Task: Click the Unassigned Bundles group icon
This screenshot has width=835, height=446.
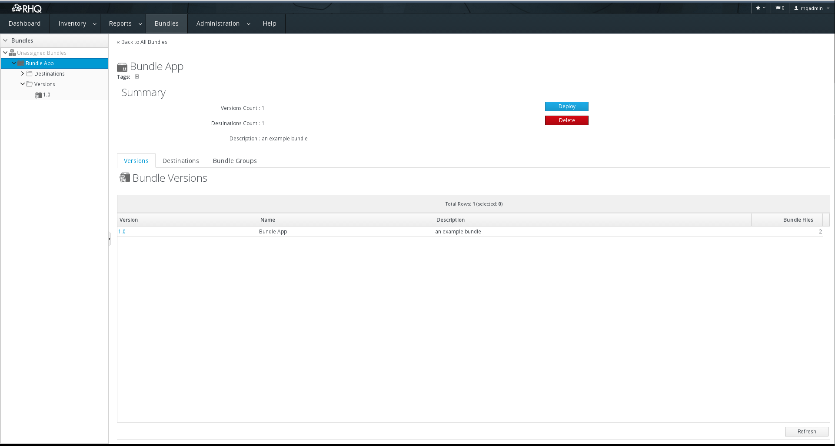Action: pyautogui.click(x=12, y=53)
